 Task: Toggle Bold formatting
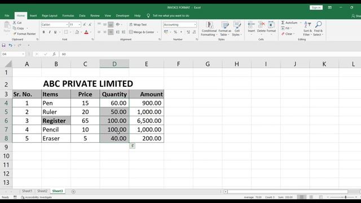[x=43, y=32]
